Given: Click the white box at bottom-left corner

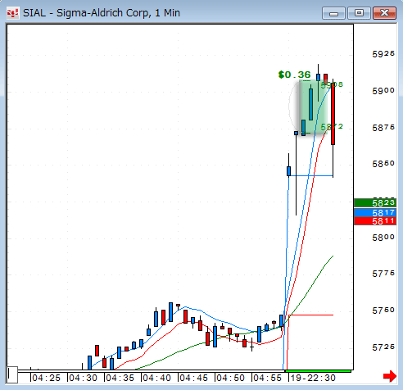Looking at the screenshot, I should [x=12, y=375].
